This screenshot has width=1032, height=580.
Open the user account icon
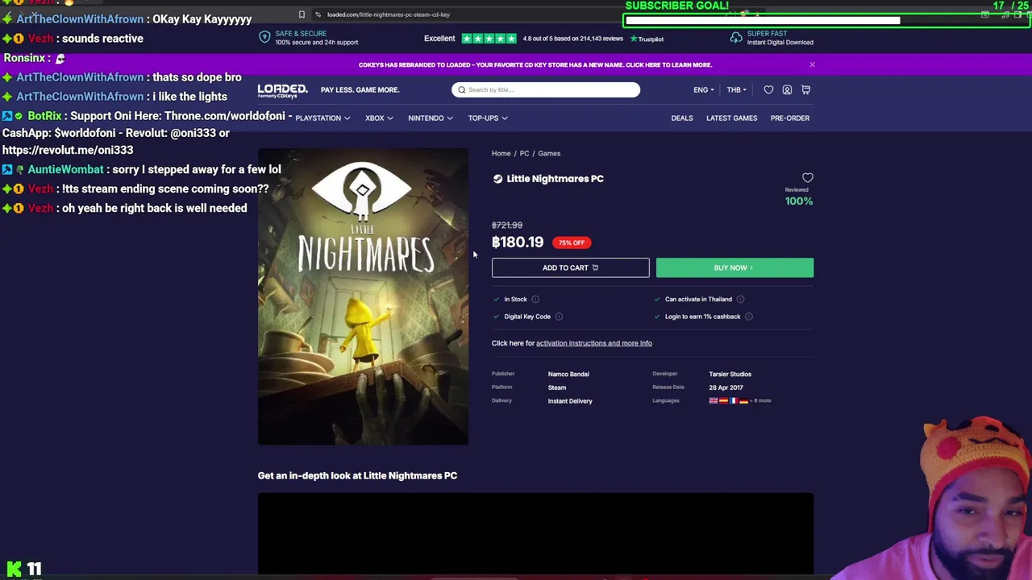coord(787,89)
